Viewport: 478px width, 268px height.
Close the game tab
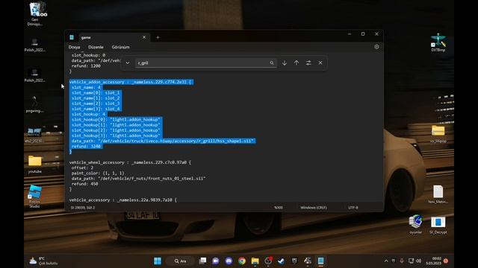[144, 37]
